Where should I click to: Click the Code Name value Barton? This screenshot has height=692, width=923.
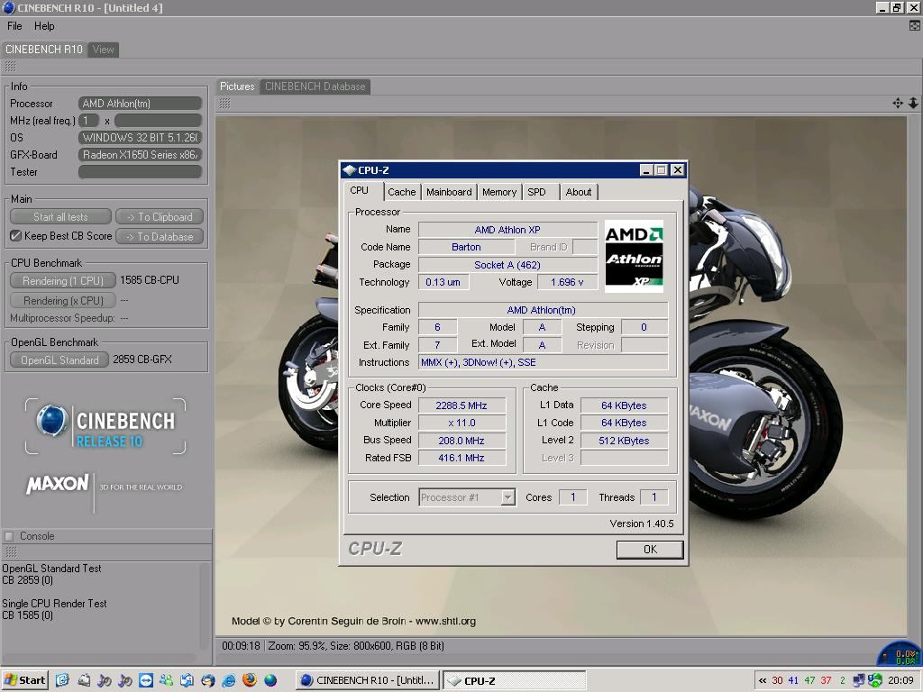pos(466,247)
